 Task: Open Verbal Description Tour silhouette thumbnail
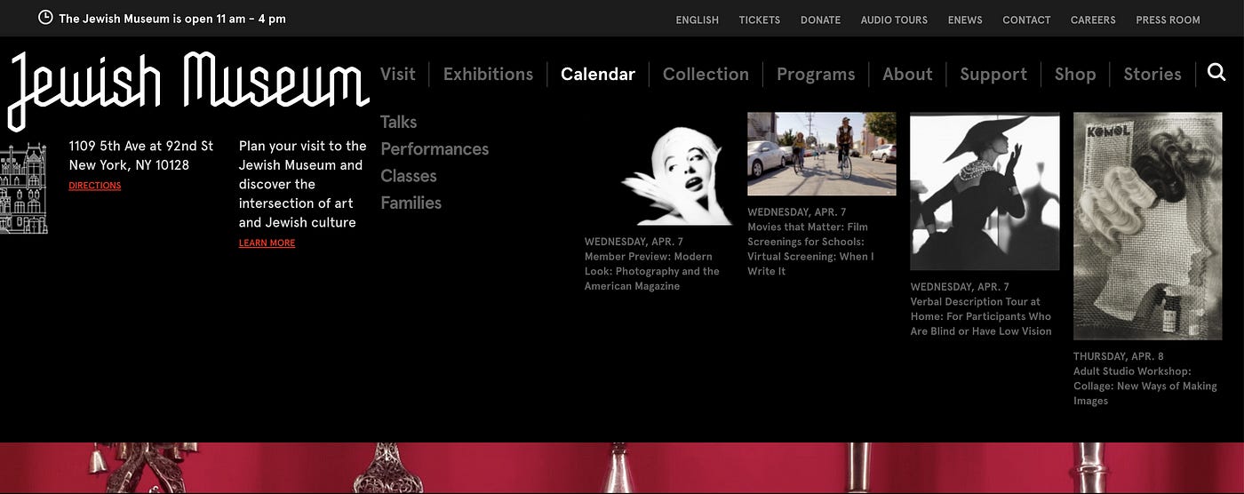(x=985, y=191)
